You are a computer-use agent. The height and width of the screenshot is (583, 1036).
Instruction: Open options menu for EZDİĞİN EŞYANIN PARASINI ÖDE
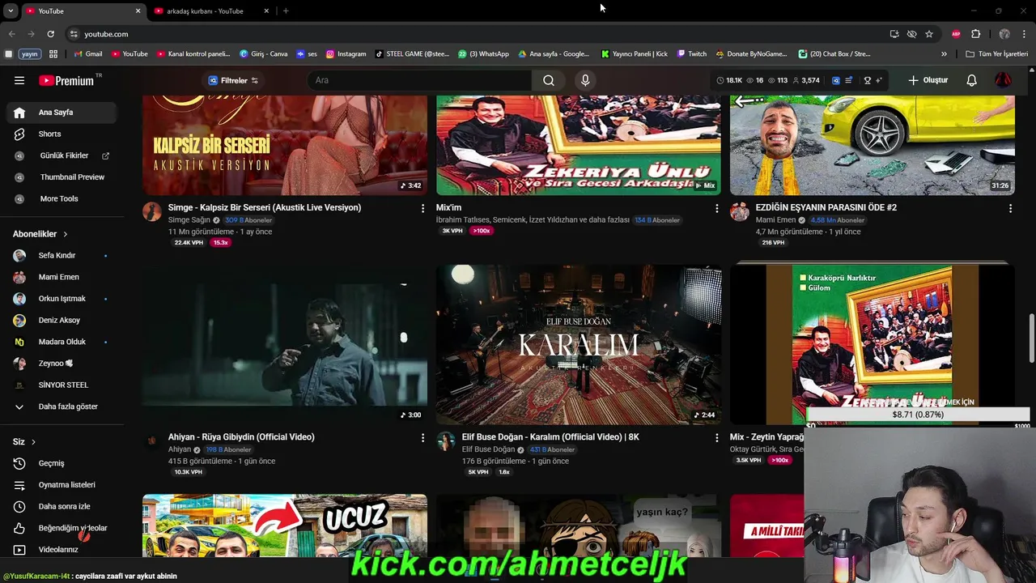pos(1010,208)
